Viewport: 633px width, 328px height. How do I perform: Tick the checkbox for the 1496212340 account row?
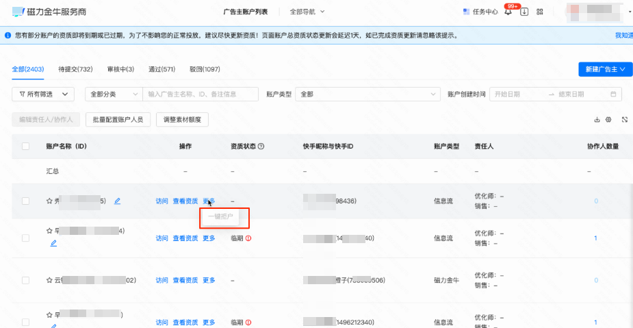(x=25, y=323)
